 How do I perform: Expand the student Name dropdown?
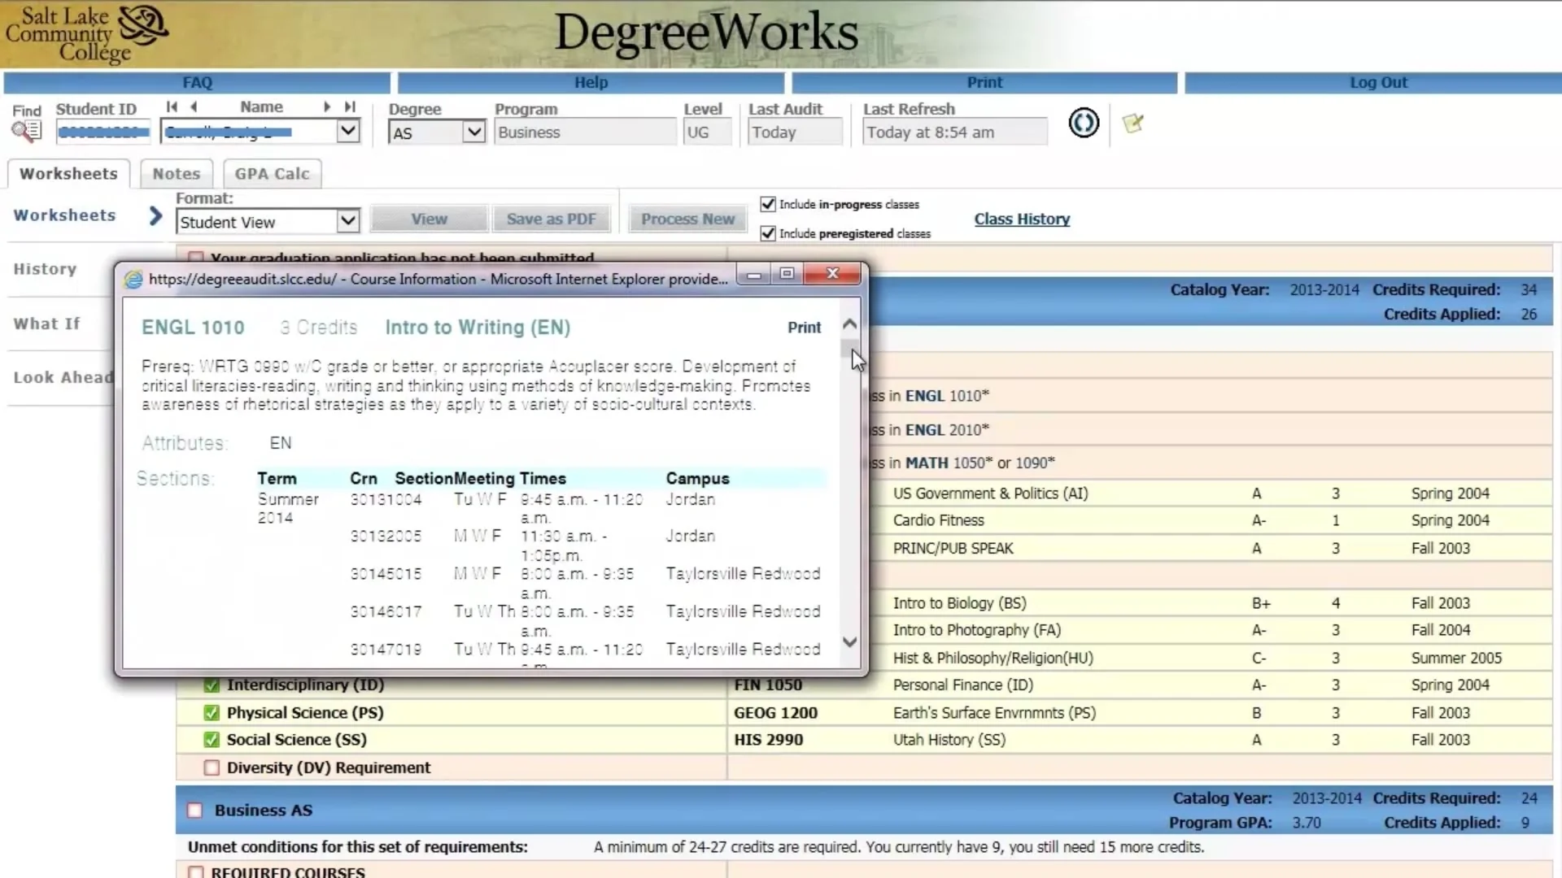[348, 131]
